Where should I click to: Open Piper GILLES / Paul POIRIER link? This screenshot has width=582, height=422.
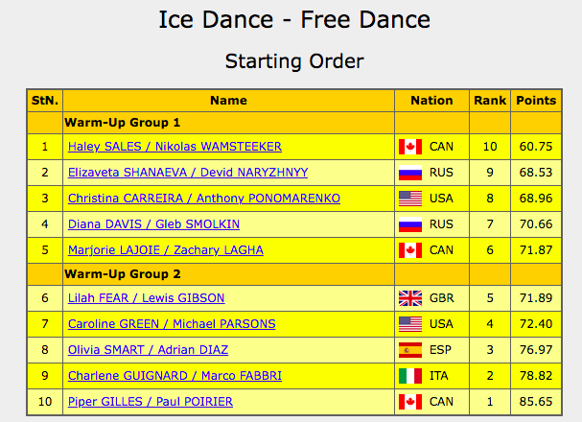click(151, 402)
